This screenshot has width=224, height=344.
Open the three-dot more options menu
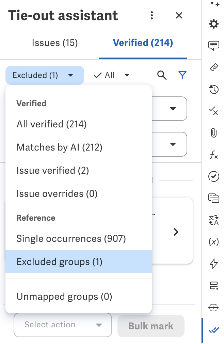pos(152,15)
